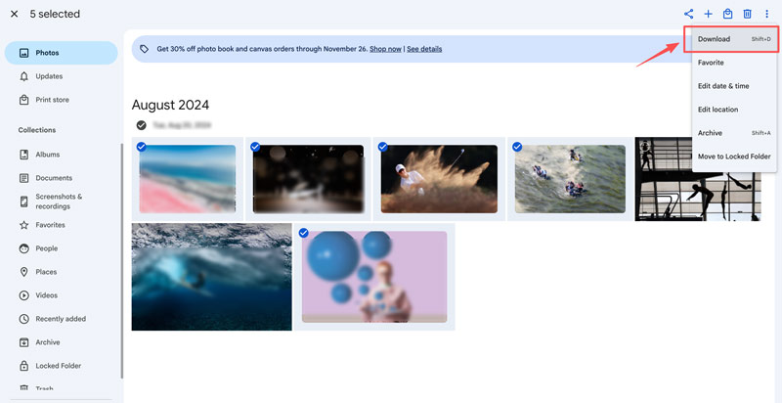This screenshot has width=782, height=403.
Task: Go to Documents label in sidebar
Action: click(x=54, y=178)
